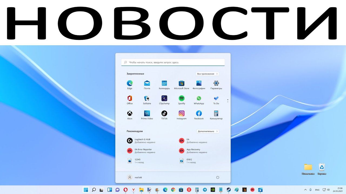Open the Solitaire game
Screen dimensions: 346x194
147,100
